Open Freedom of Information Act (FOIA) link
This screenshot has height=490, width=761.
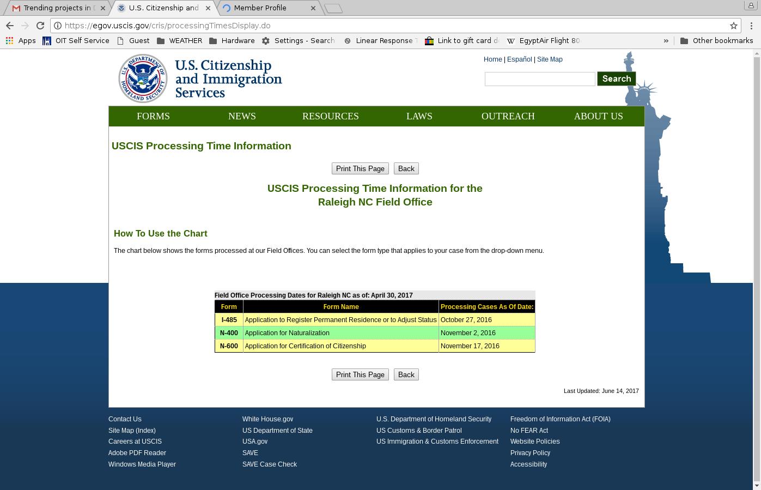pos(560,419)
